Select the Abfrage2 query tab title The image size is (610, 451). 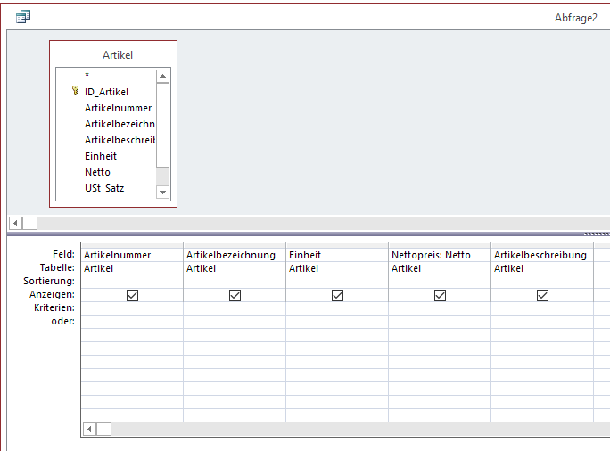pyautogui.click(x=576, y=17)
